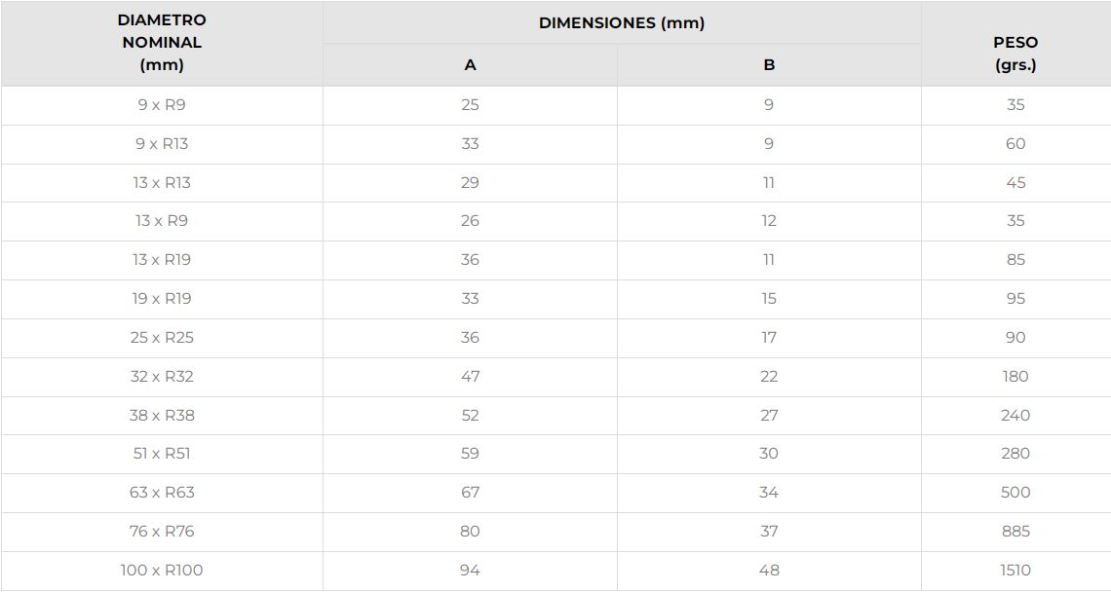Click B value 27 in 38 x R38 row

(x=769, y=415)
